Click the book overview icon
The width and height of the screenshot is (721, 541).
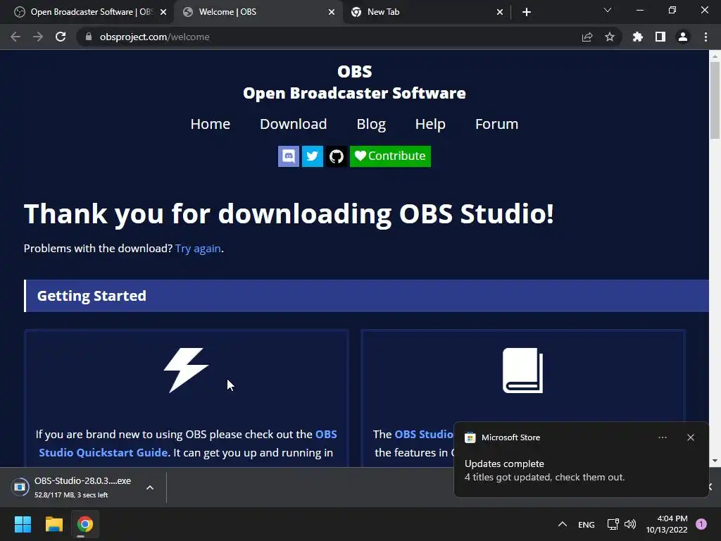coord(523,371)
